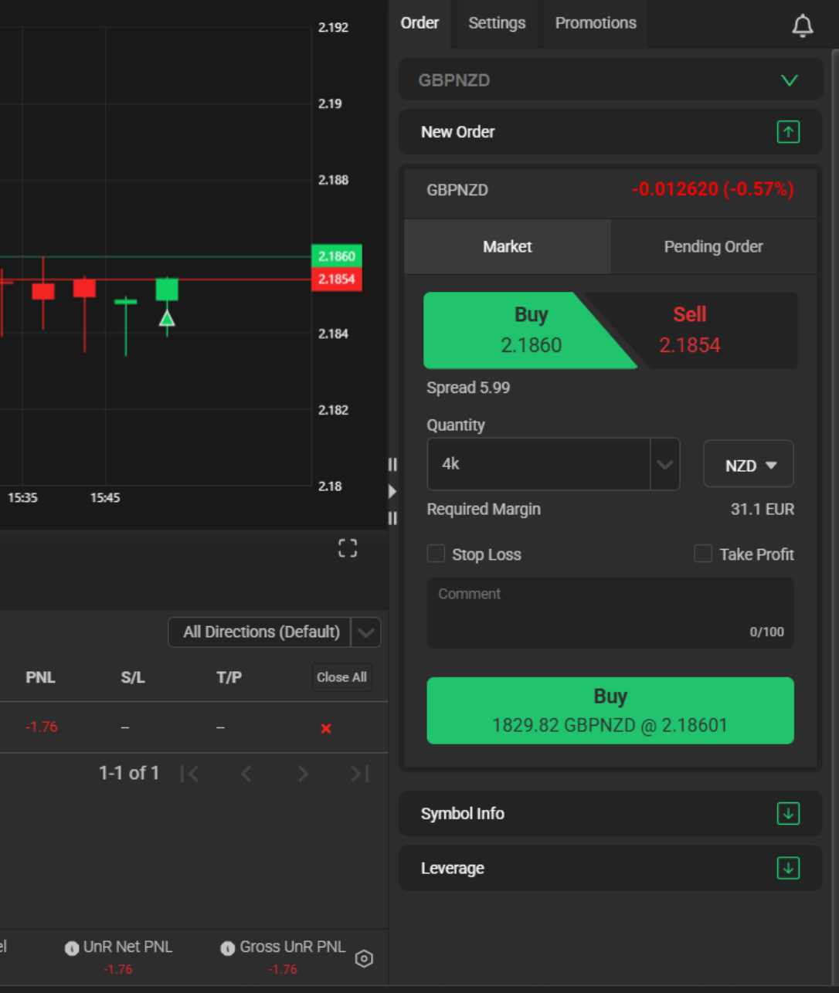Viewport: 839px width, 993px height.
Task: Go to next page arrow in pagination
Action: [x=303, y=774]
